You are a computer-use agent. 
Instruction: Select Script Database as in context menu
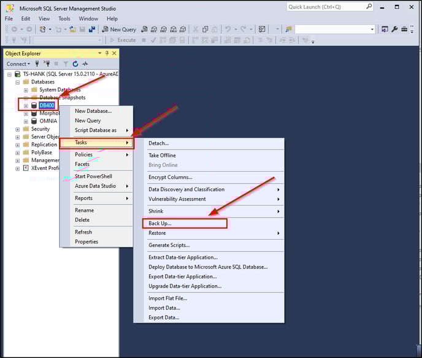pyautogui.click(x=96, y=130)
